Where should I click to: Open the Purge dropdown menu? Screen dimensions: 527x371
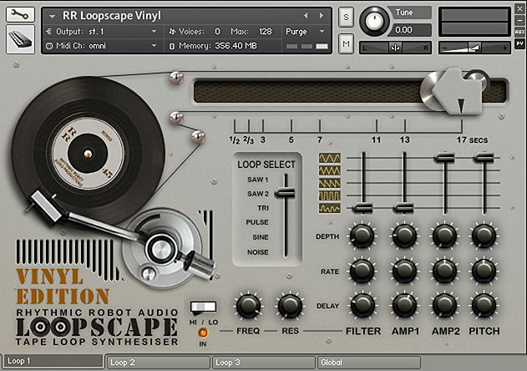(305, 32)
